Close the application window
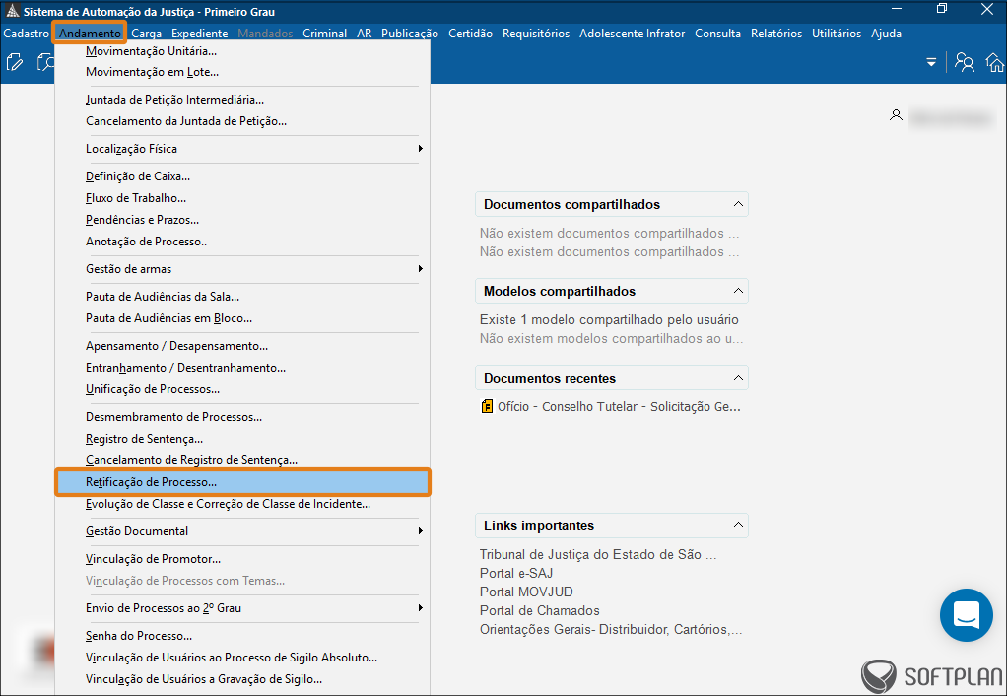 pyautogui.click(x=986, y=8)
